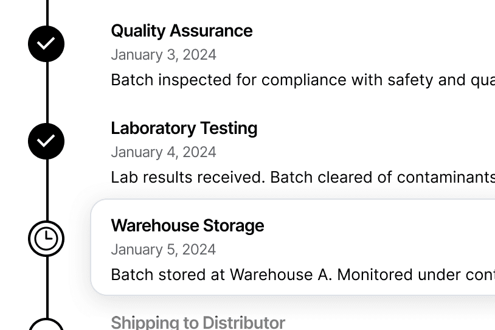Click the January 3, 2024 date
This screenshot has width=495, height=330.
tap(163, 55)
